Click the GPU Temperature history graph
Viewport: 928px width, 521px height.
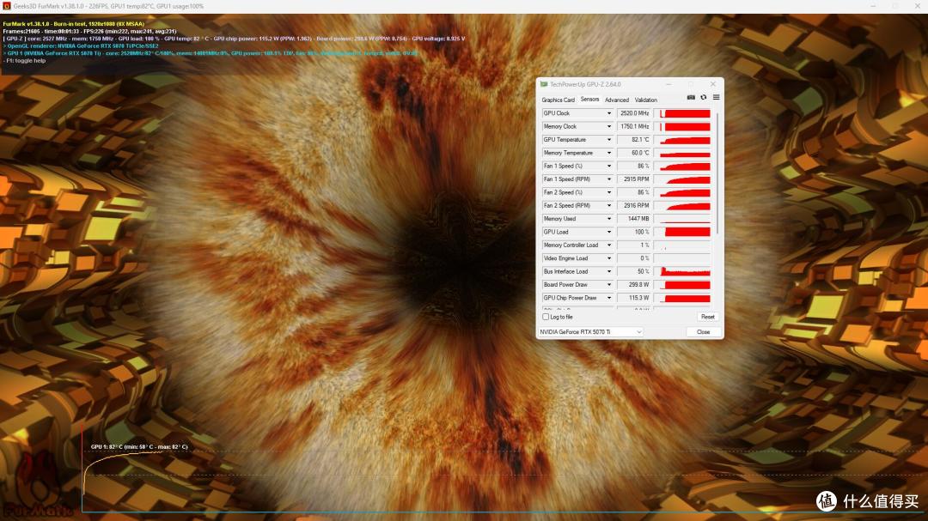681,140
